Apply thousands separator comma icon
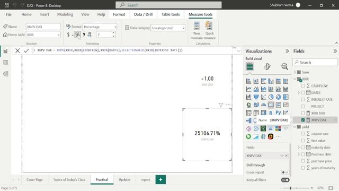Viewport: 339px width, 191px height. click(84, 34)
